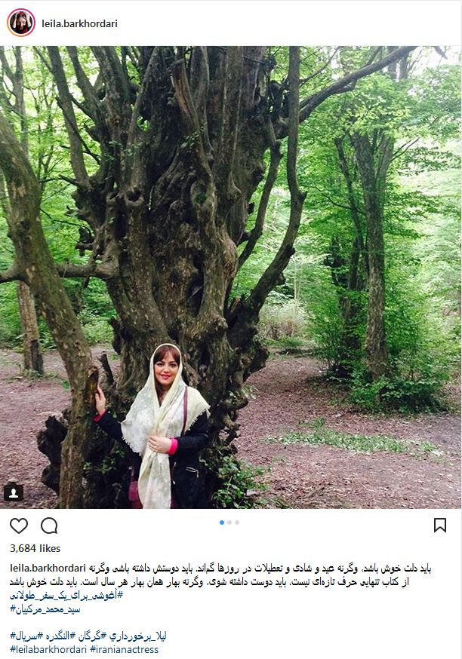
Task: Open comments with the speech bubble icon
Action: pos(49,526)
